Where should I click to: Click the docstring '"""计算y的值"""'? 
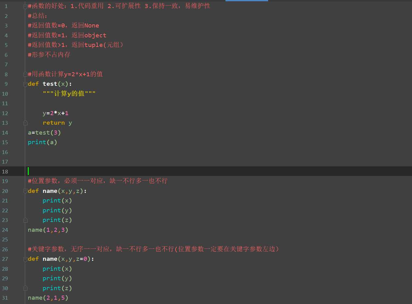click(x=69, y=94)
